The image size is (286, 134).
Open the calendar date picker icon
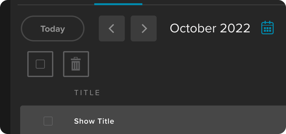click(267, 28)
